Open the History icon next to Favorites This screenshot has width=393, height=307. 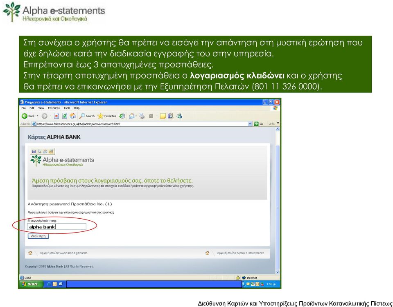pos(122,116)
